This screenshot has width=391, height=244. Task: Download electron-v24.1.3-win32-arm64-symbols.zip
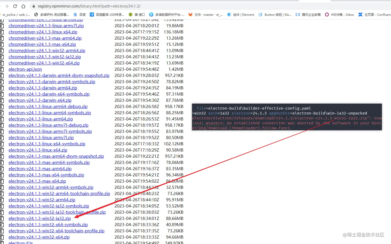[x=51, y=187]
